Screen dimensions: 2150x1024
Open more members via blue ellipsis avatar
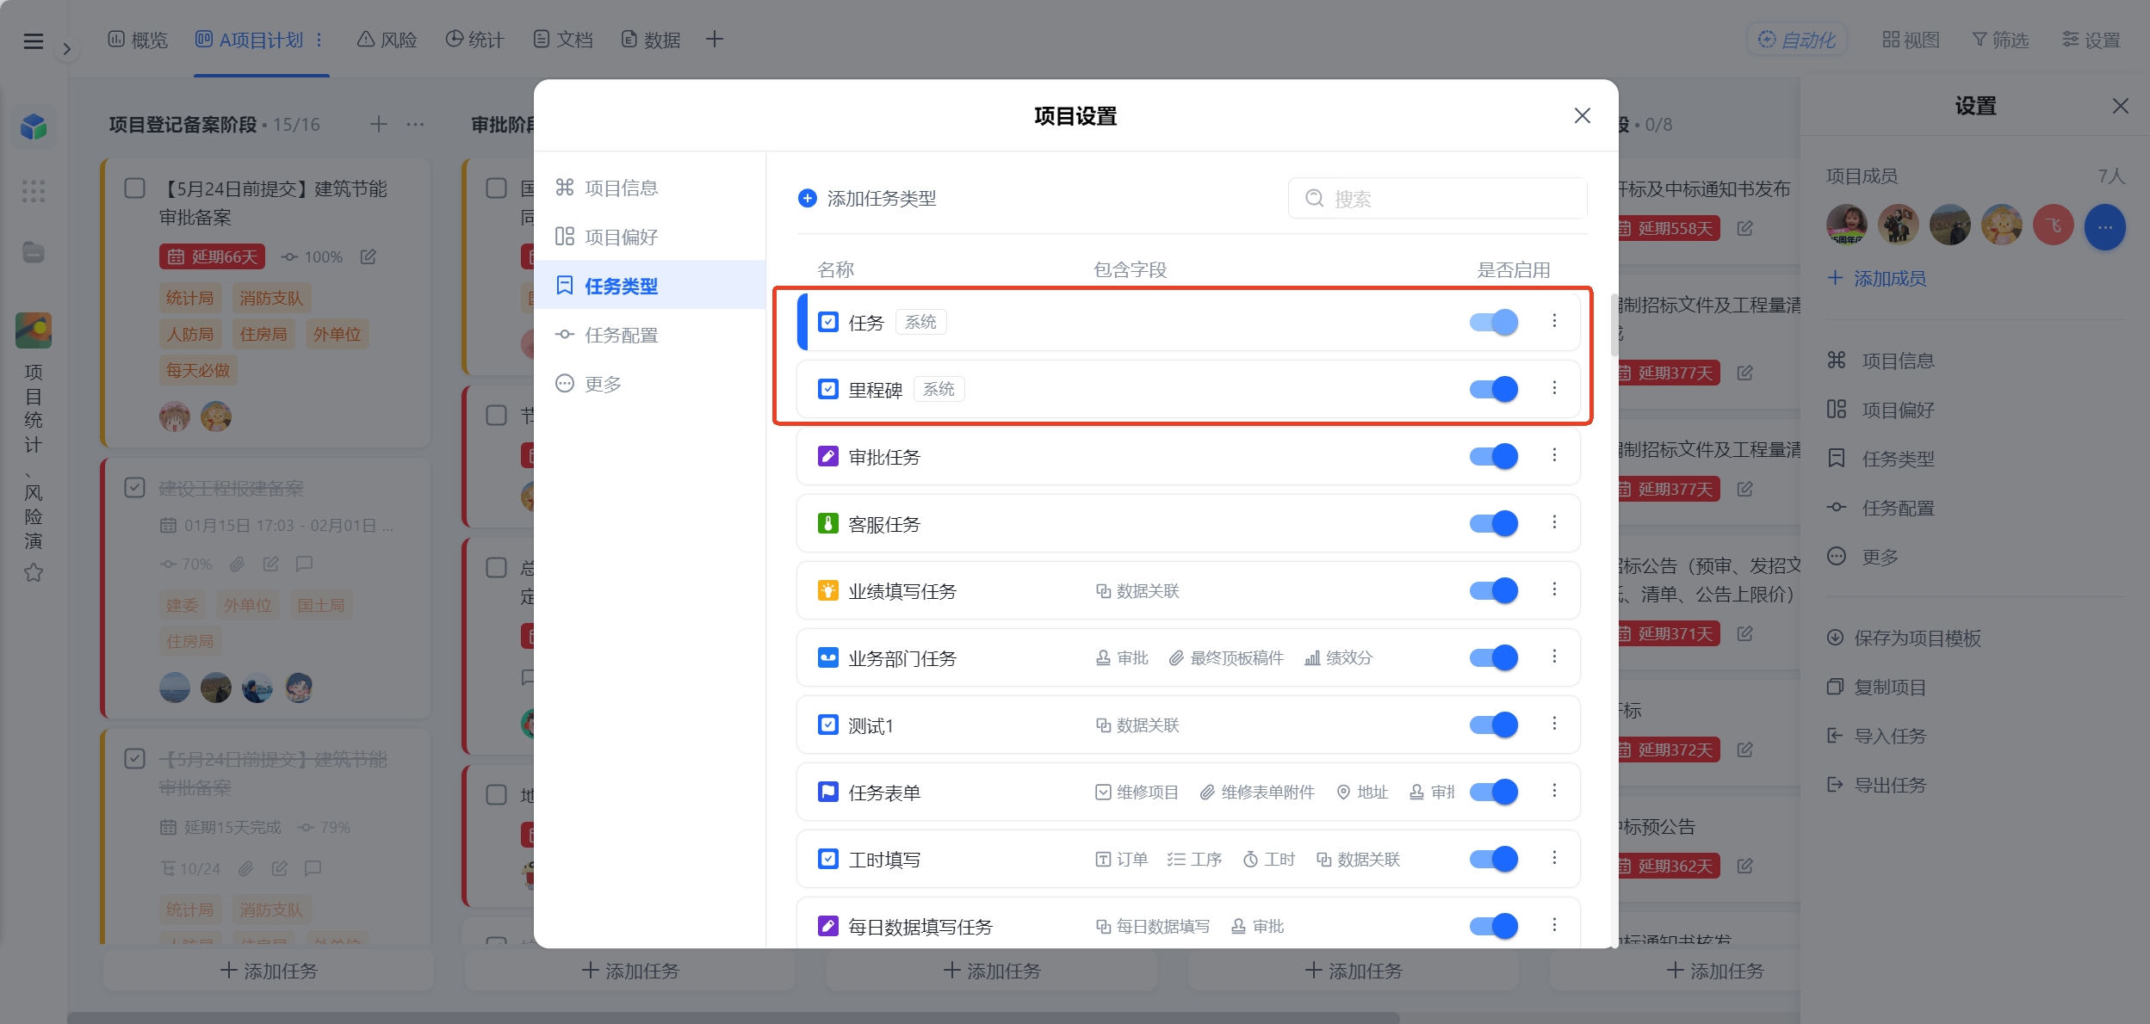point(2104,227)
